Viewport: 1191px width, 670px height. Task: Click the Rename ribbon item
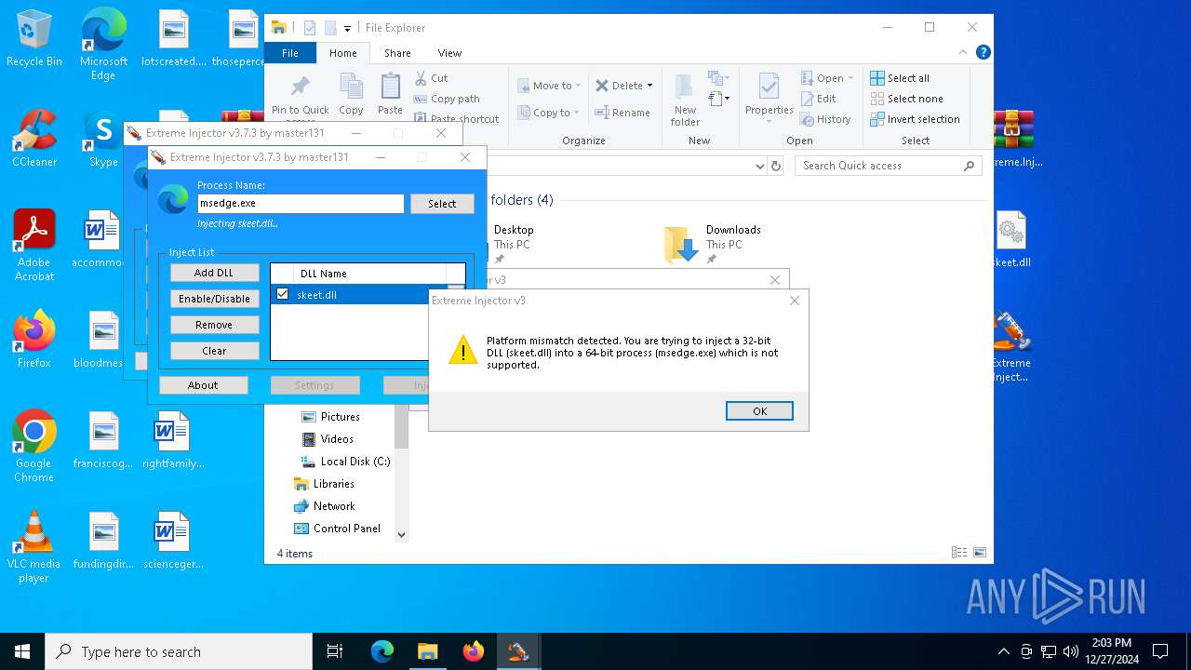(x=623, y=113)
